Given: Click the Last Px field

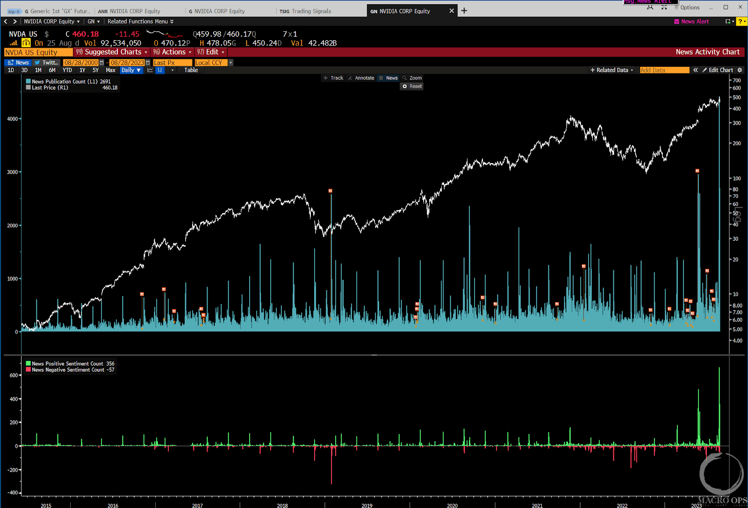Looking at the screenshot, I should pos(173,63).
